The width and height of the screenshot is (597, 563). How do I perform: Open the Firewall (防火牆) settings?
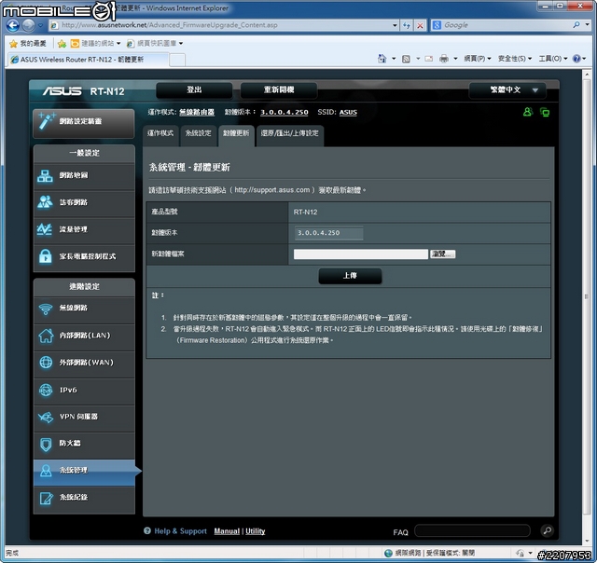coord(84,444)
